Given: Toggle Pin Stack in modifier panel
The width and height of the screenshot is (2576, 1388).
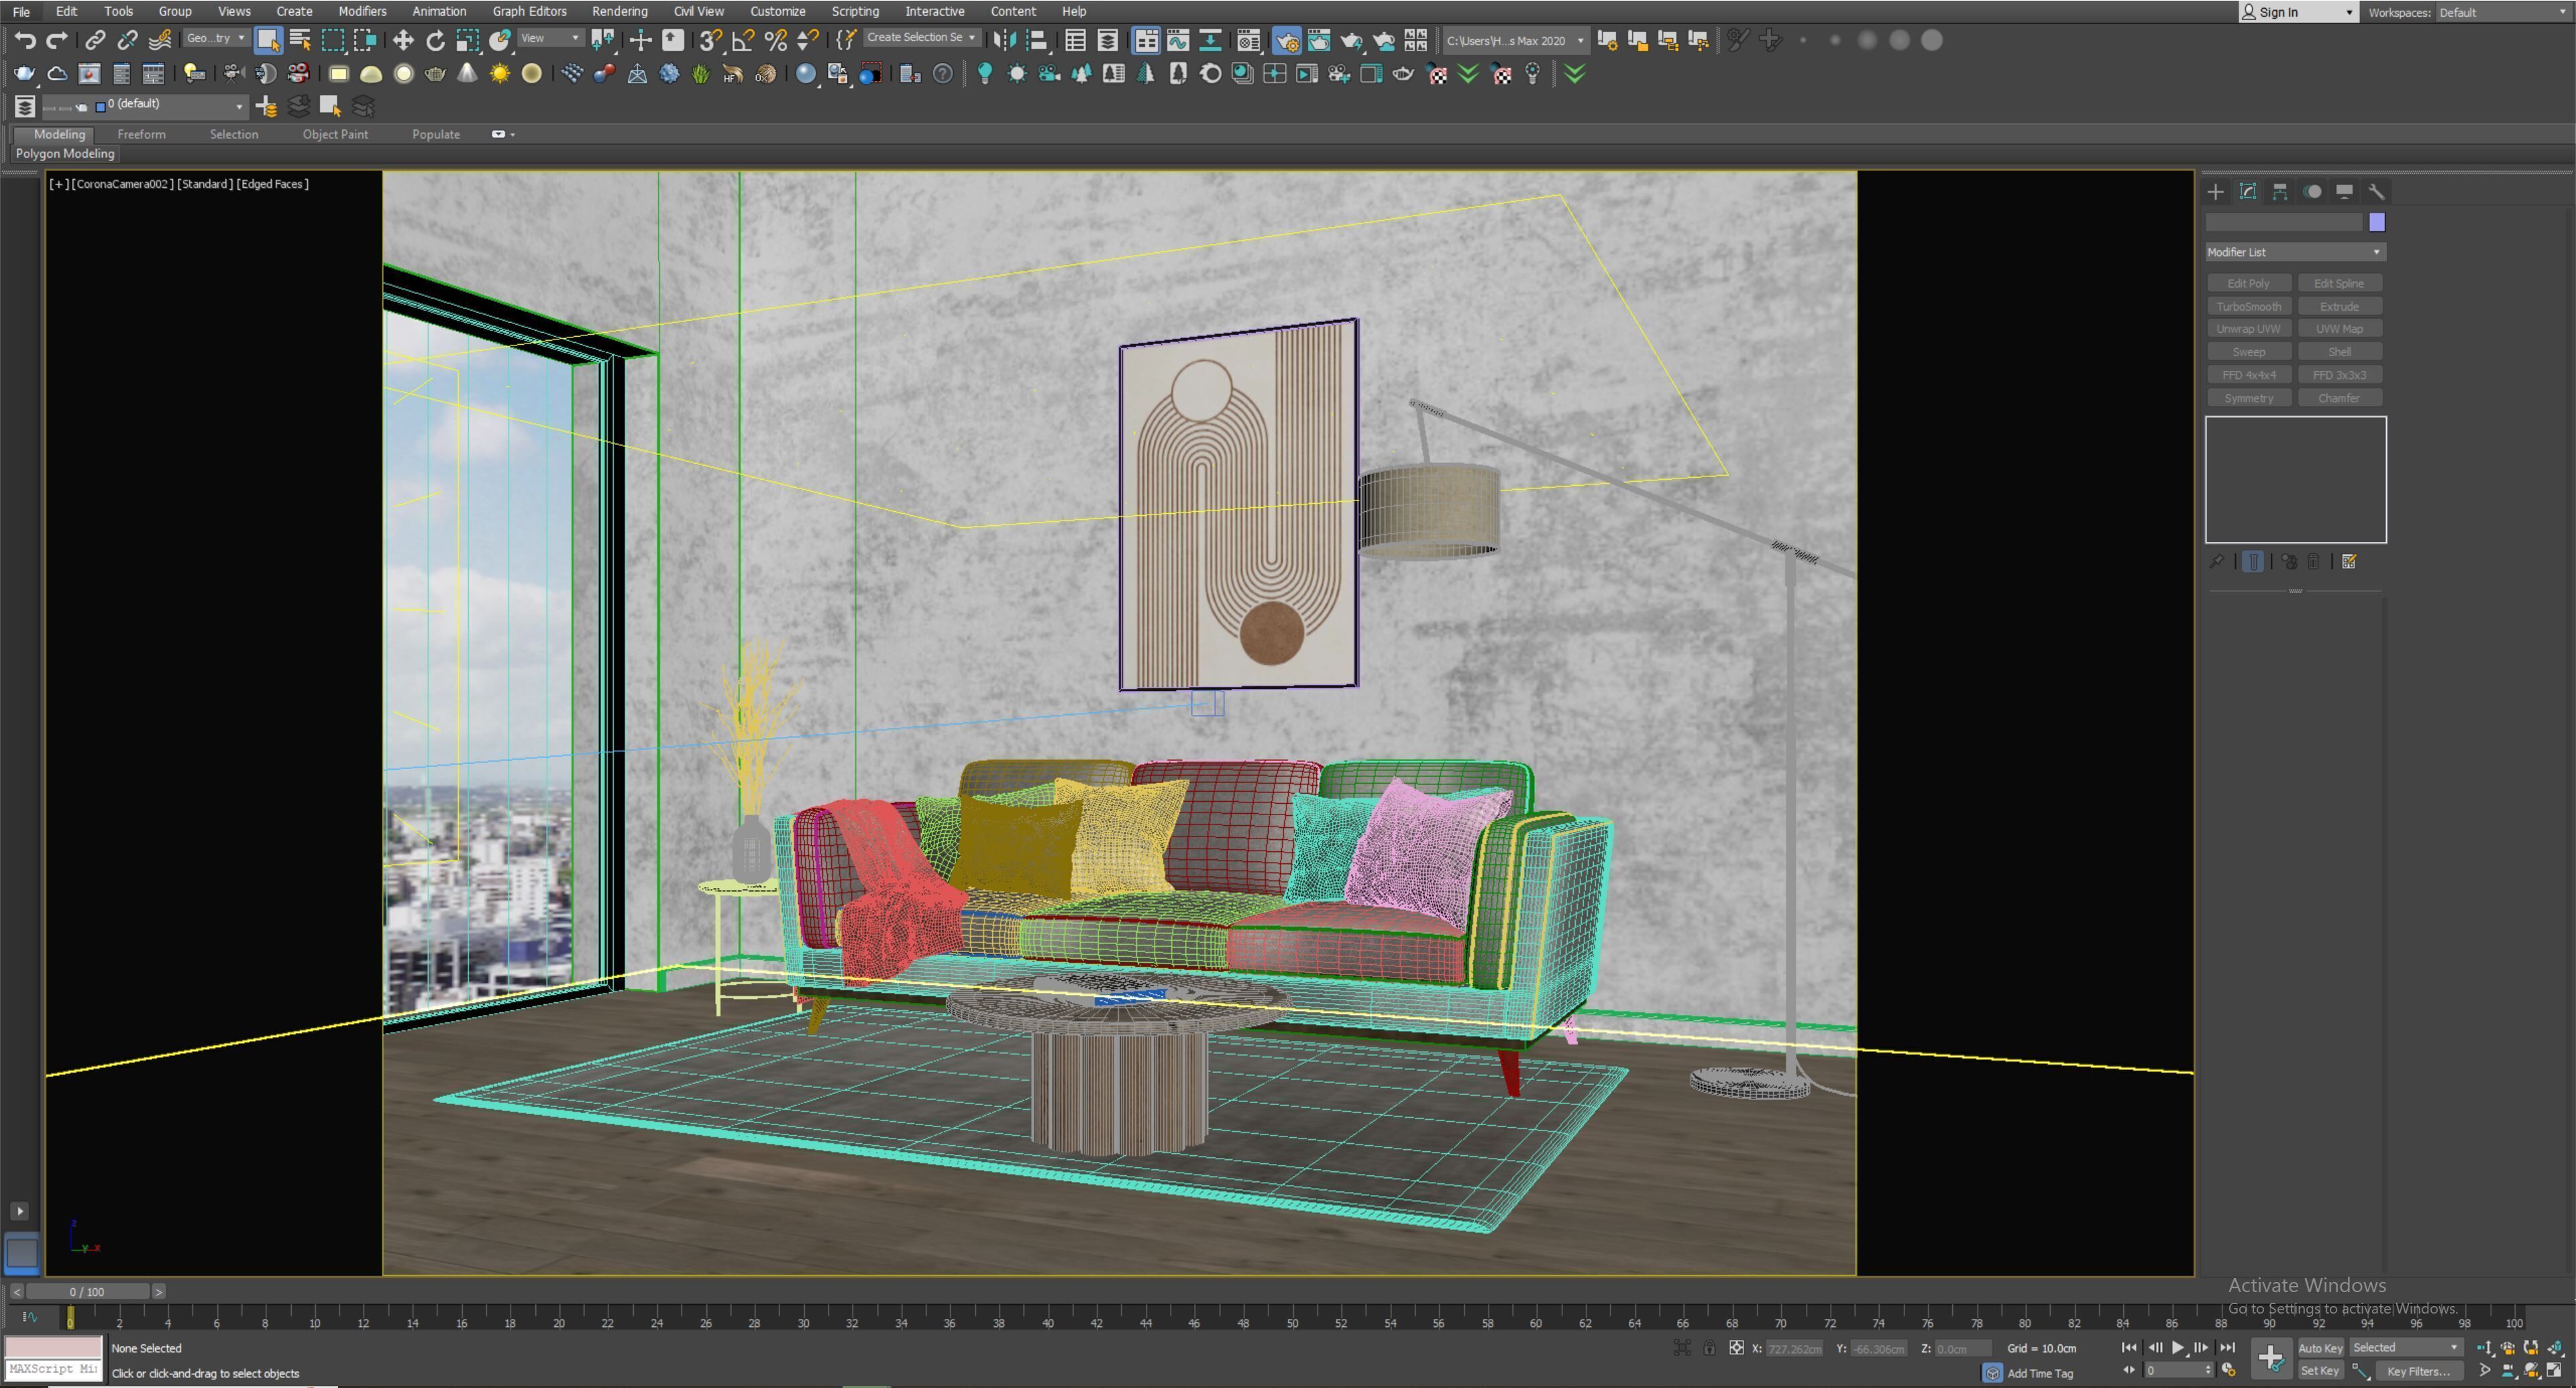Looking at the screenshot, I should coord(2217,562).
